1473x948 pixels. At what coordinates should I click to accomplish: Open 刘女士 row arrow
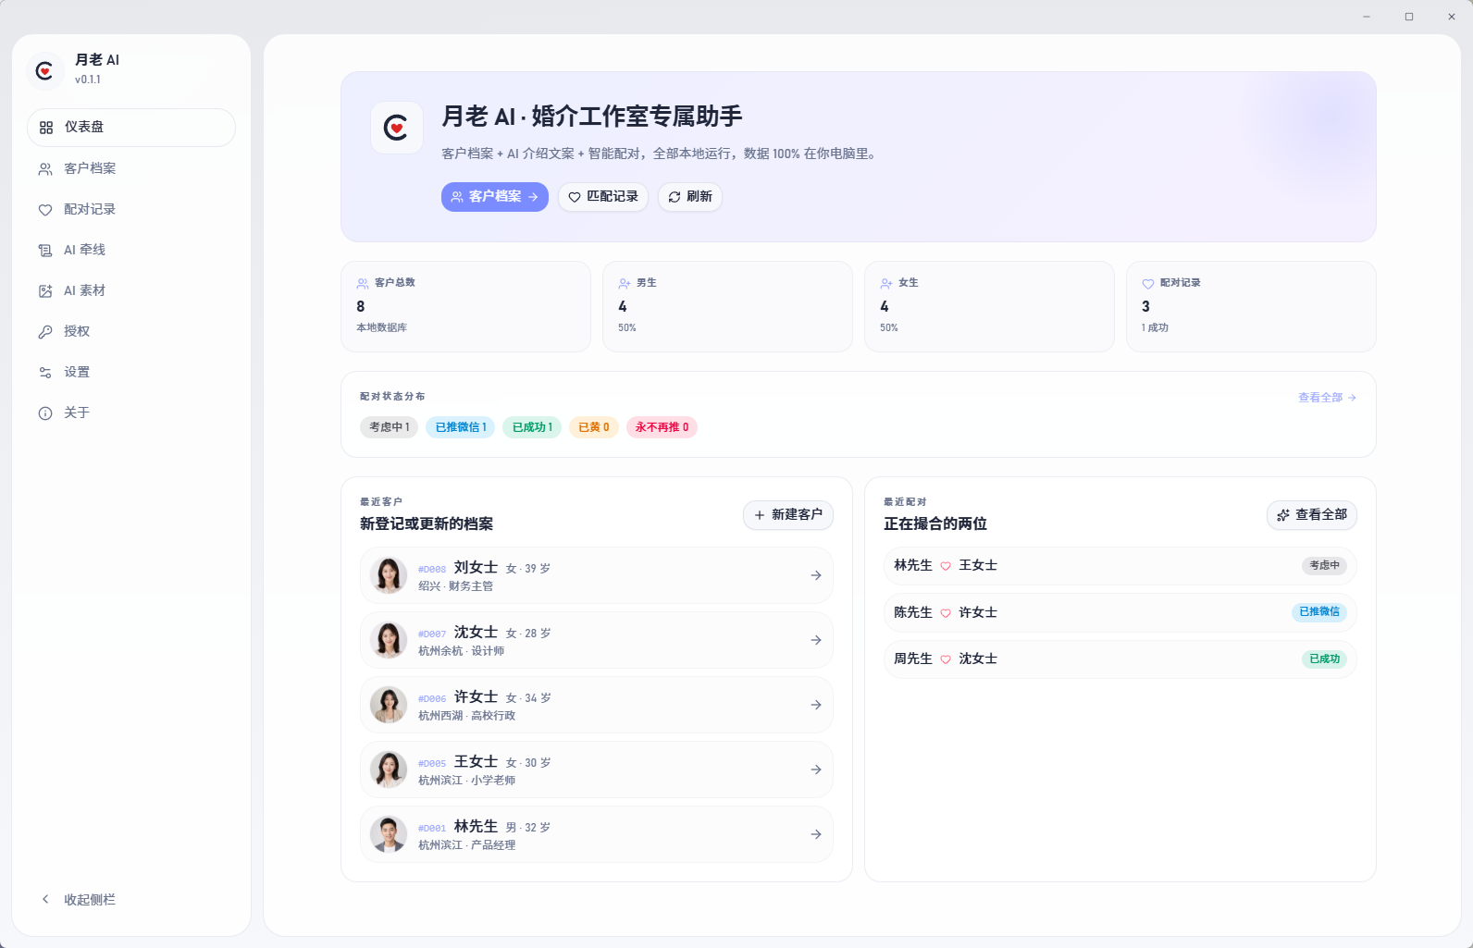[816, 575]
